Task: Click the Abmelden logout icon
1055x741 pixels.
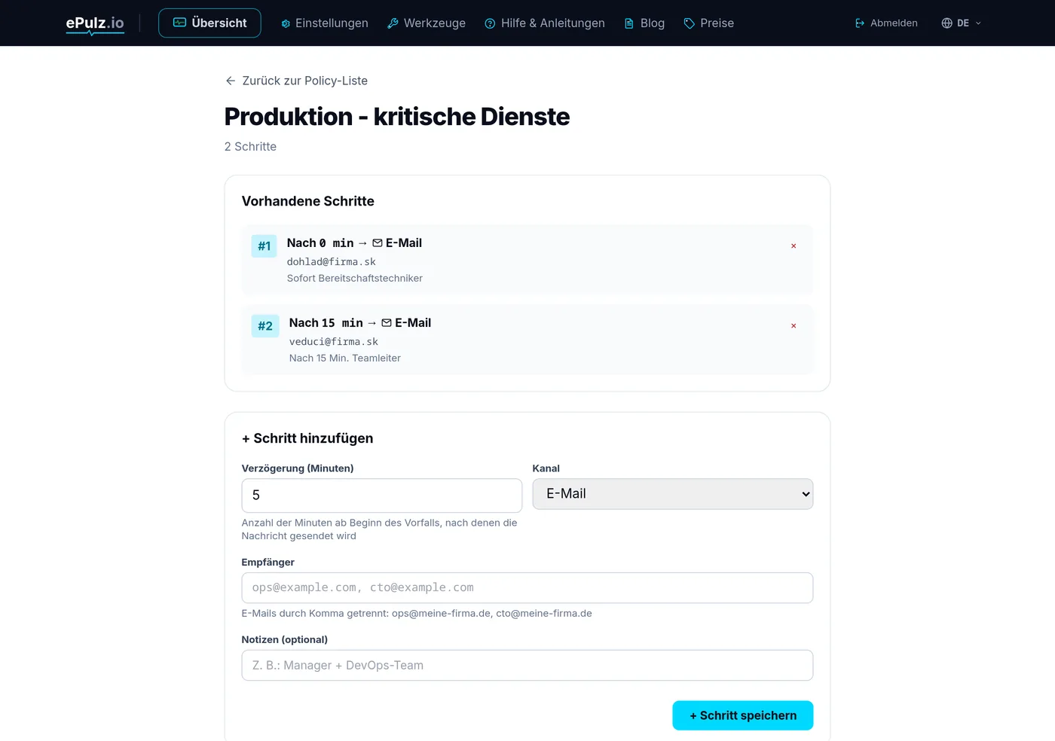Action: pyautogui.click(x=860, y=23)
